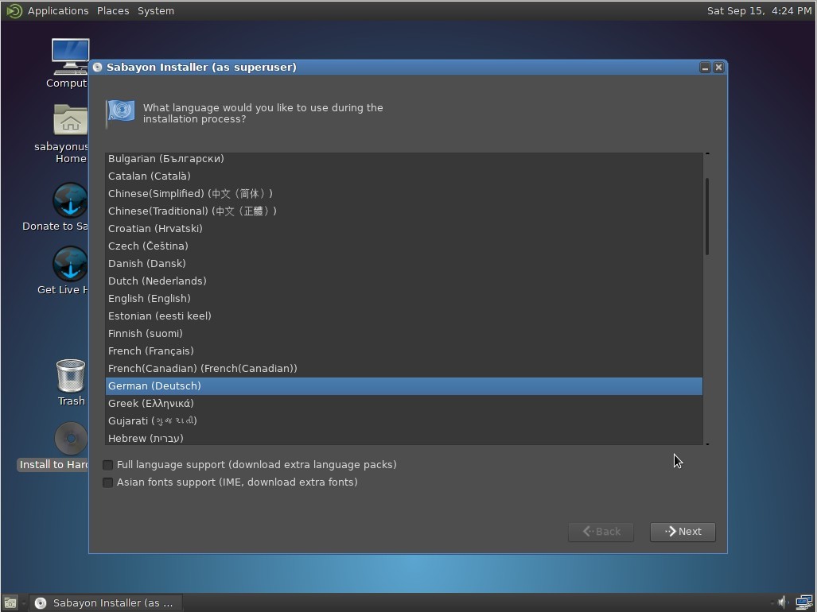Click the blue flag language icon
Viewport: 817px width, 612px height.
coord(120,112)
